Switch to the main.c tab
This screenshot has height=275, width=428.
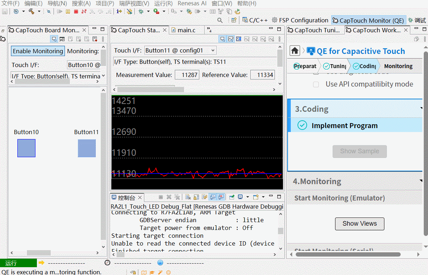(187, 30)
